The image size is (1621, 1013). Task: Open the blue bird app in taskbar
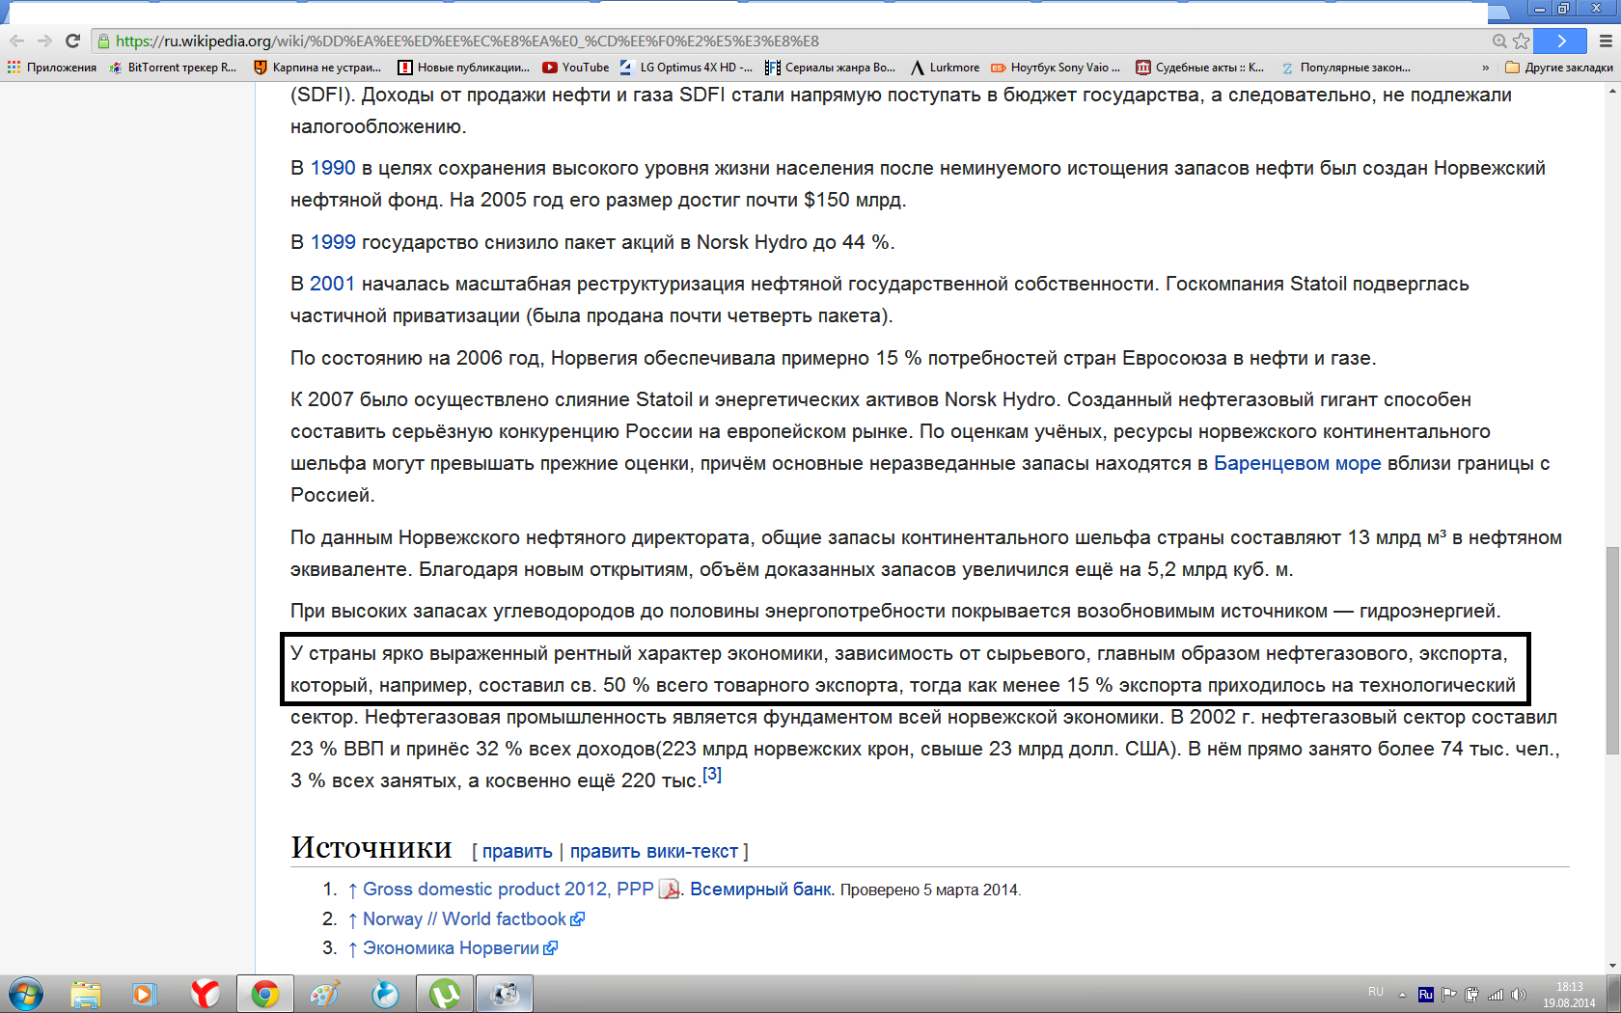[x=385, y=994]
